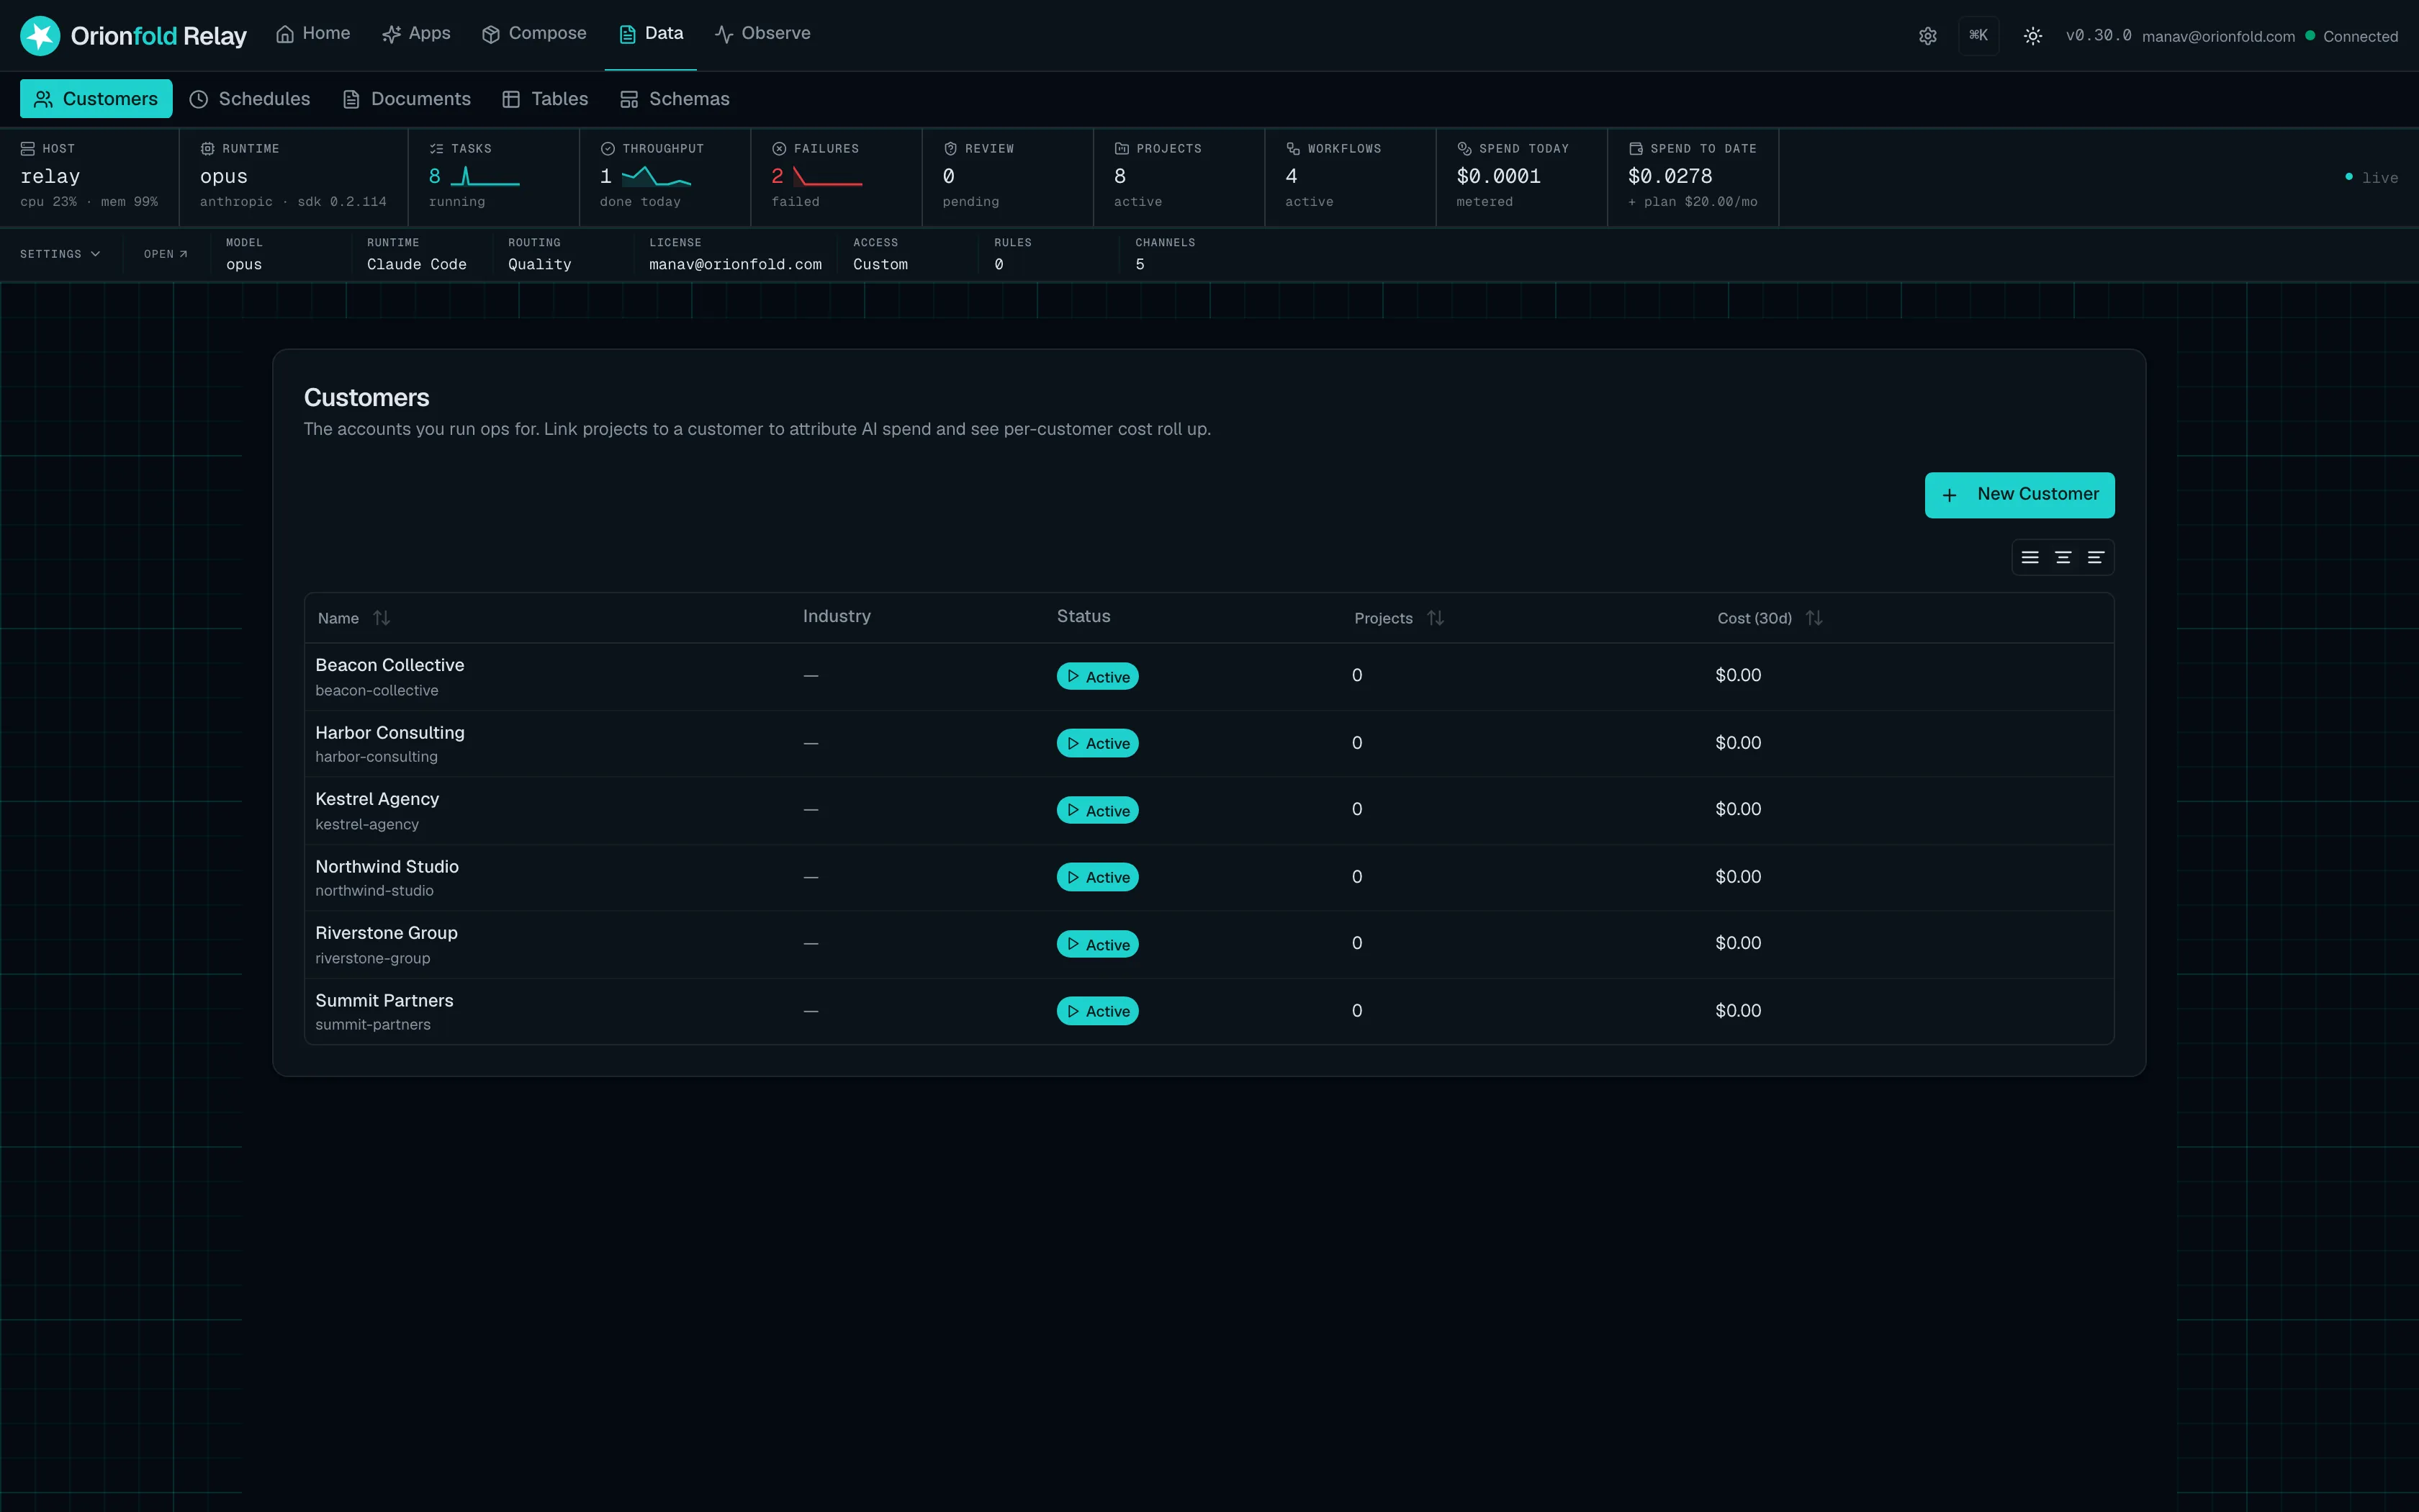Click Active status badge for Kestrel Agency
Image resolution: width=2419 pixels, height=1512 pixels.
click(1097, 810)
